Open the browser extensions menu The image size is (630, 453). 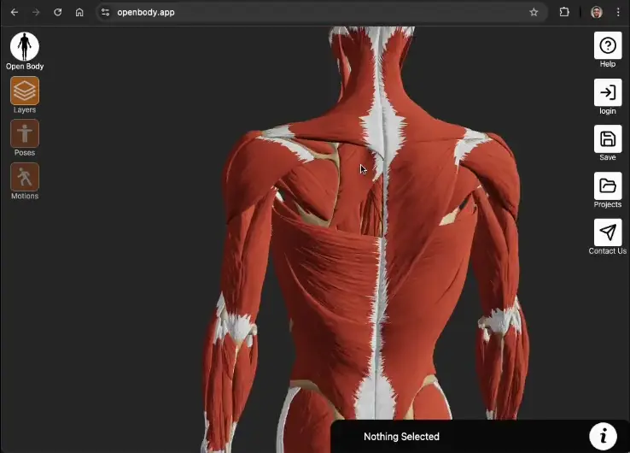pos(564,13)
